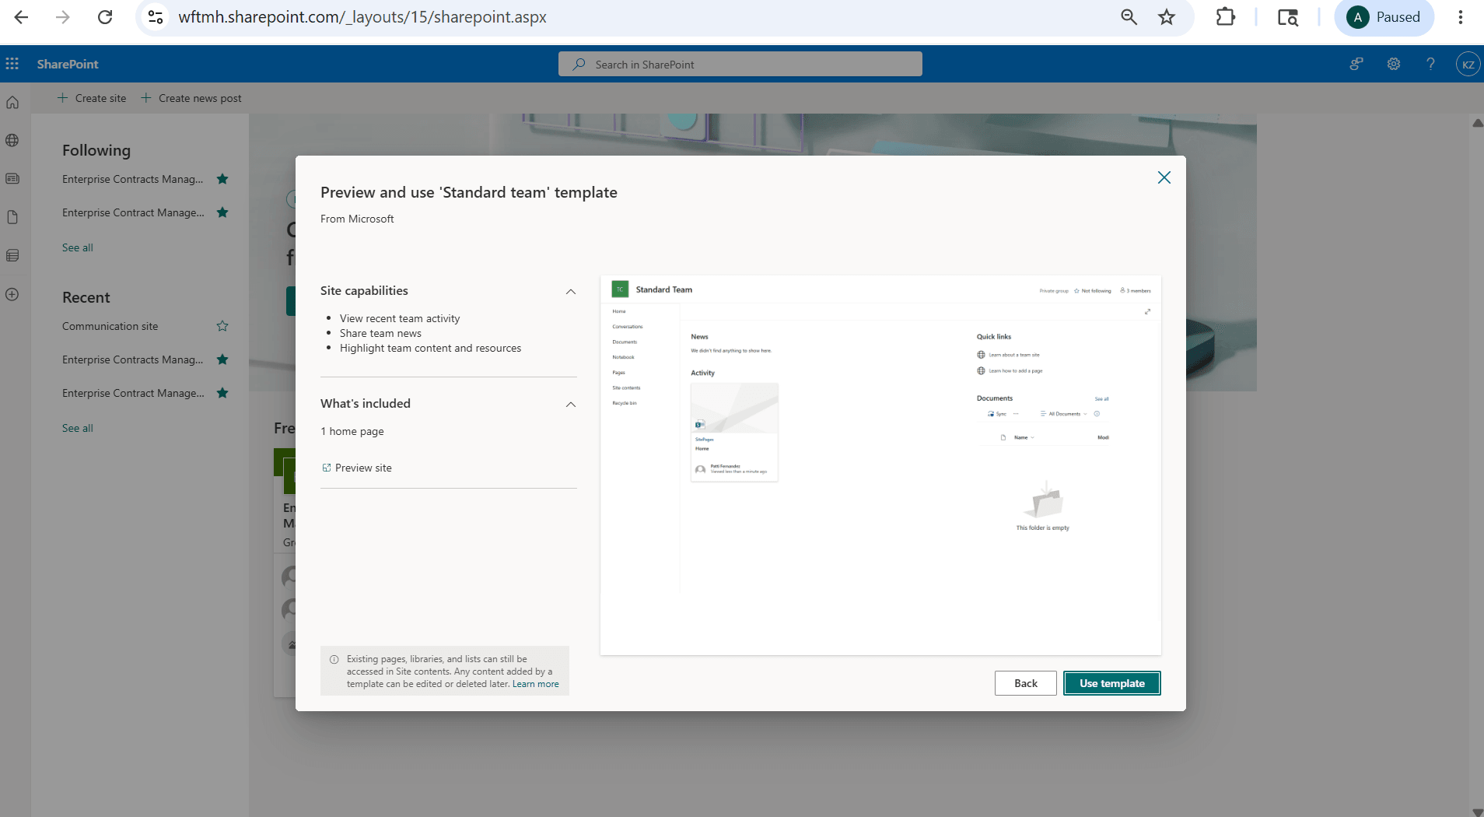Click Create site command
Image resolution: width=1484 pixels, height=817 pixels.
(x=92, y=98)
